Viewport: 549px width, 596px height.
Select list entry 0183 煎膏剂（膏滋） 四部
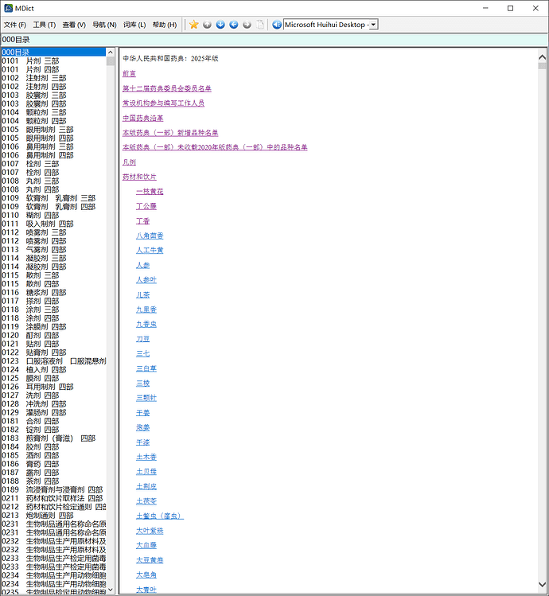click(53, 438)
